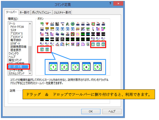Choose the black icon with solid green line

click(x=83, y=34)
